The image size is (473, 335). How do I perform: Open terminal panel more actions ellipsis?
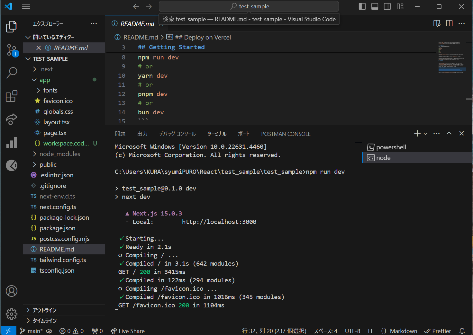436,134
